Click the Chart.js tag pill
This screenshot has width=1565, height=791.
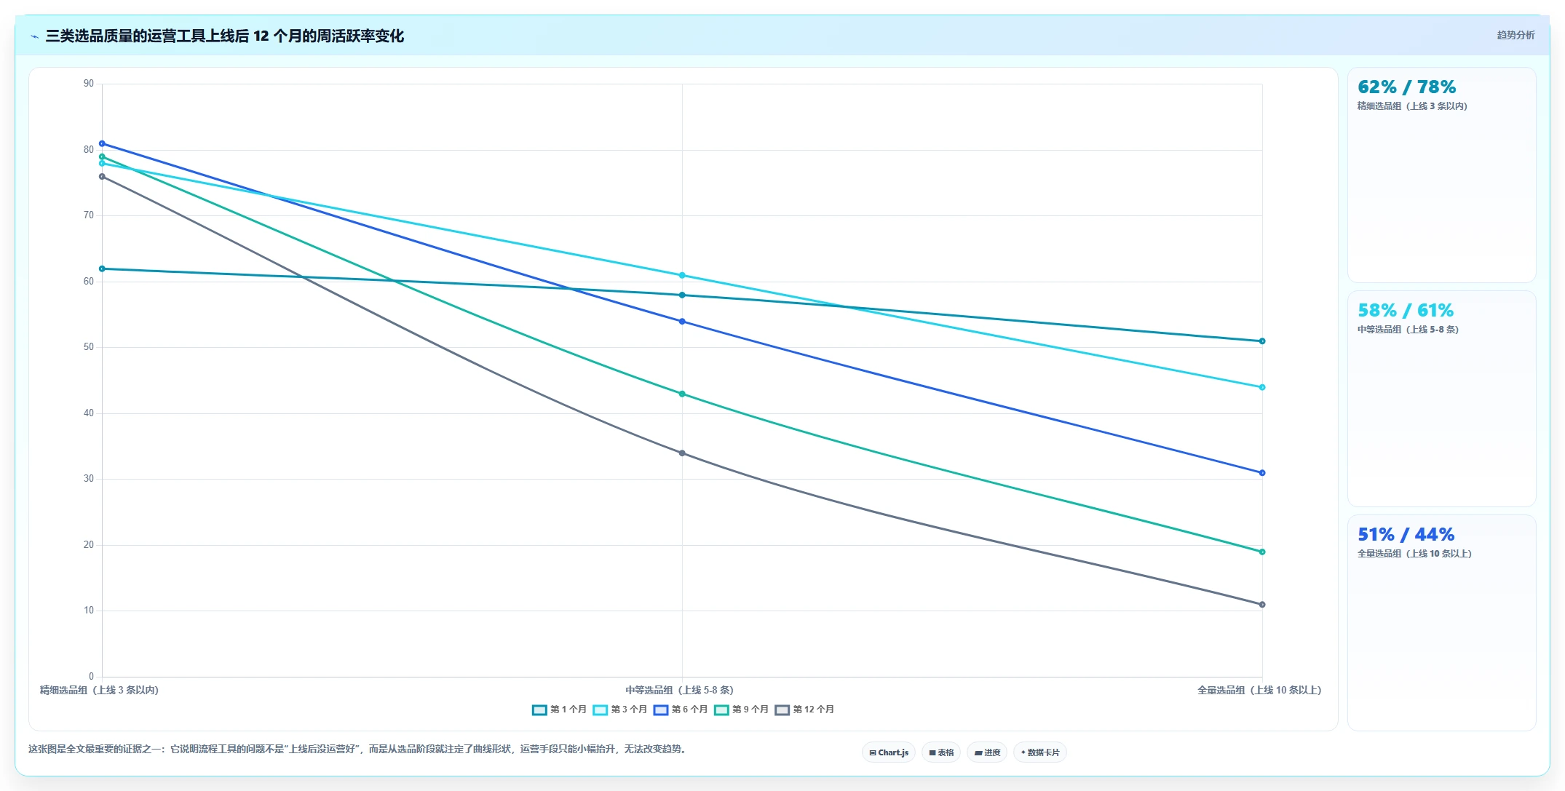[x=889, y=752]
